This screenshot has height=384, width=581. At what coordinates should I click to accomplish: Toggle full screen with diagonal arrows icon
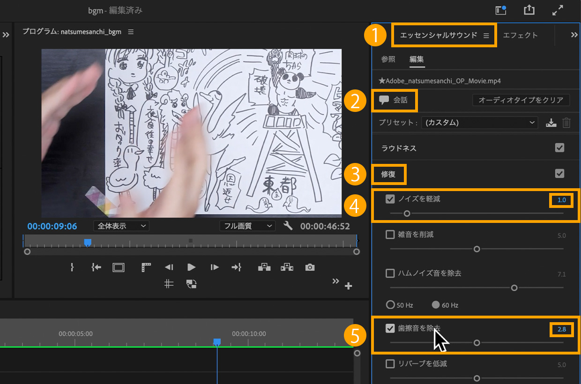click(558, 10)
